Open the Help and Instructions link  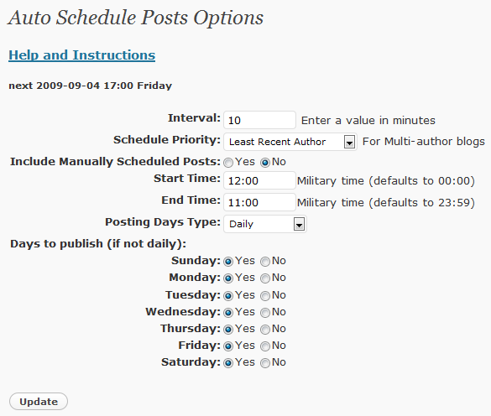tap(81, 55)
